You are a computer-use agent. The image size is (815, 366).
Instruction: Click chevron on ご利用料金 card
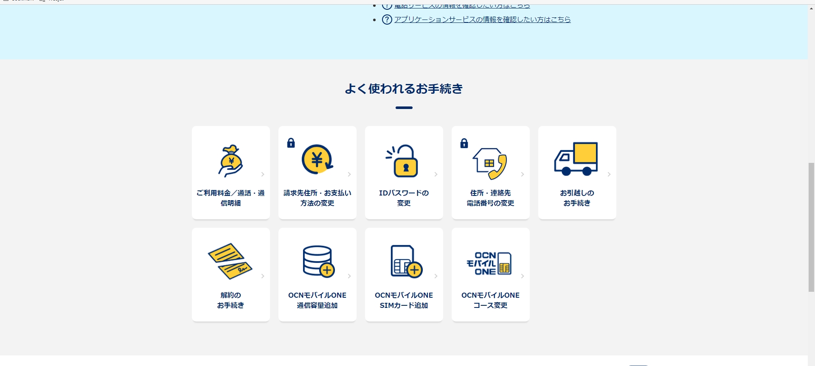click(x=263, y=174)
